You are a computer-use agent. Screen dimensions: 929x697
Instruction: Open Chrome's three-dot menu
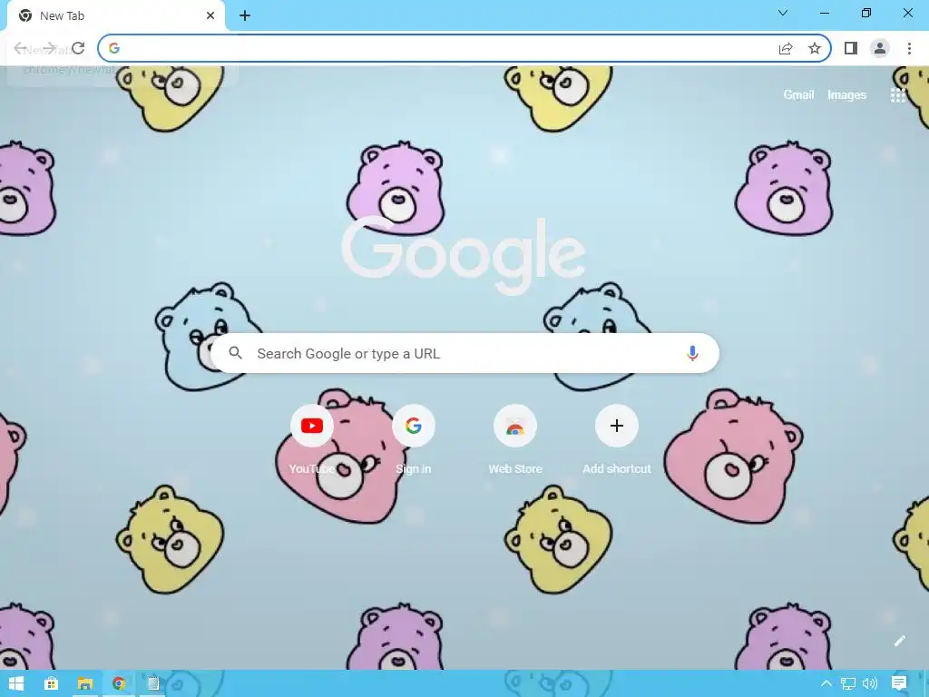909,48
